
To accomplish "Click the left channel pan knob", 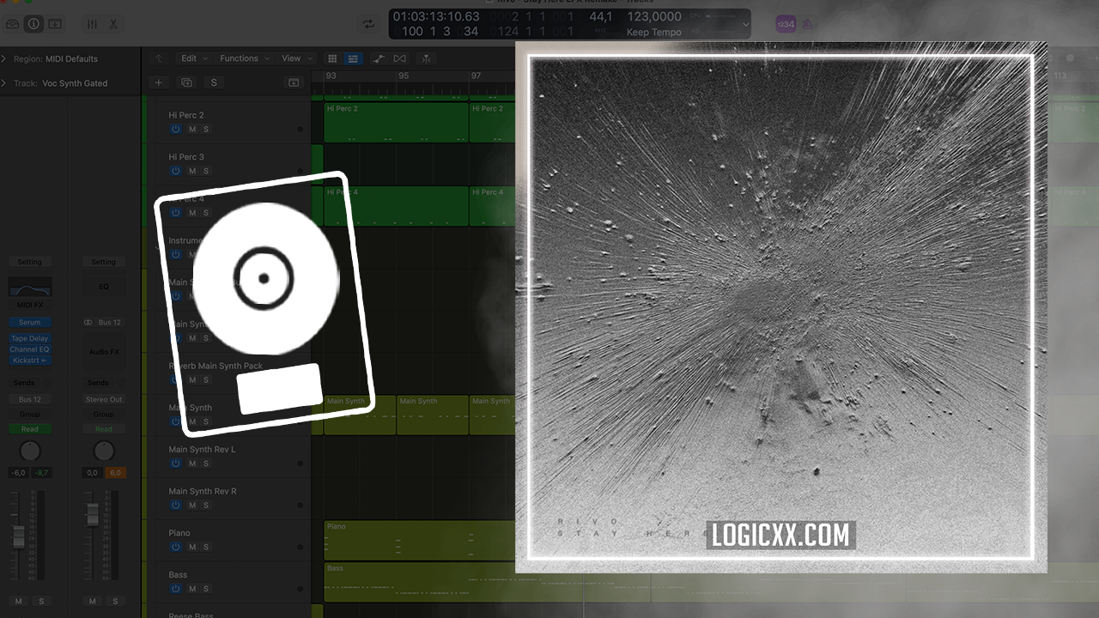I will click(30, 451).
